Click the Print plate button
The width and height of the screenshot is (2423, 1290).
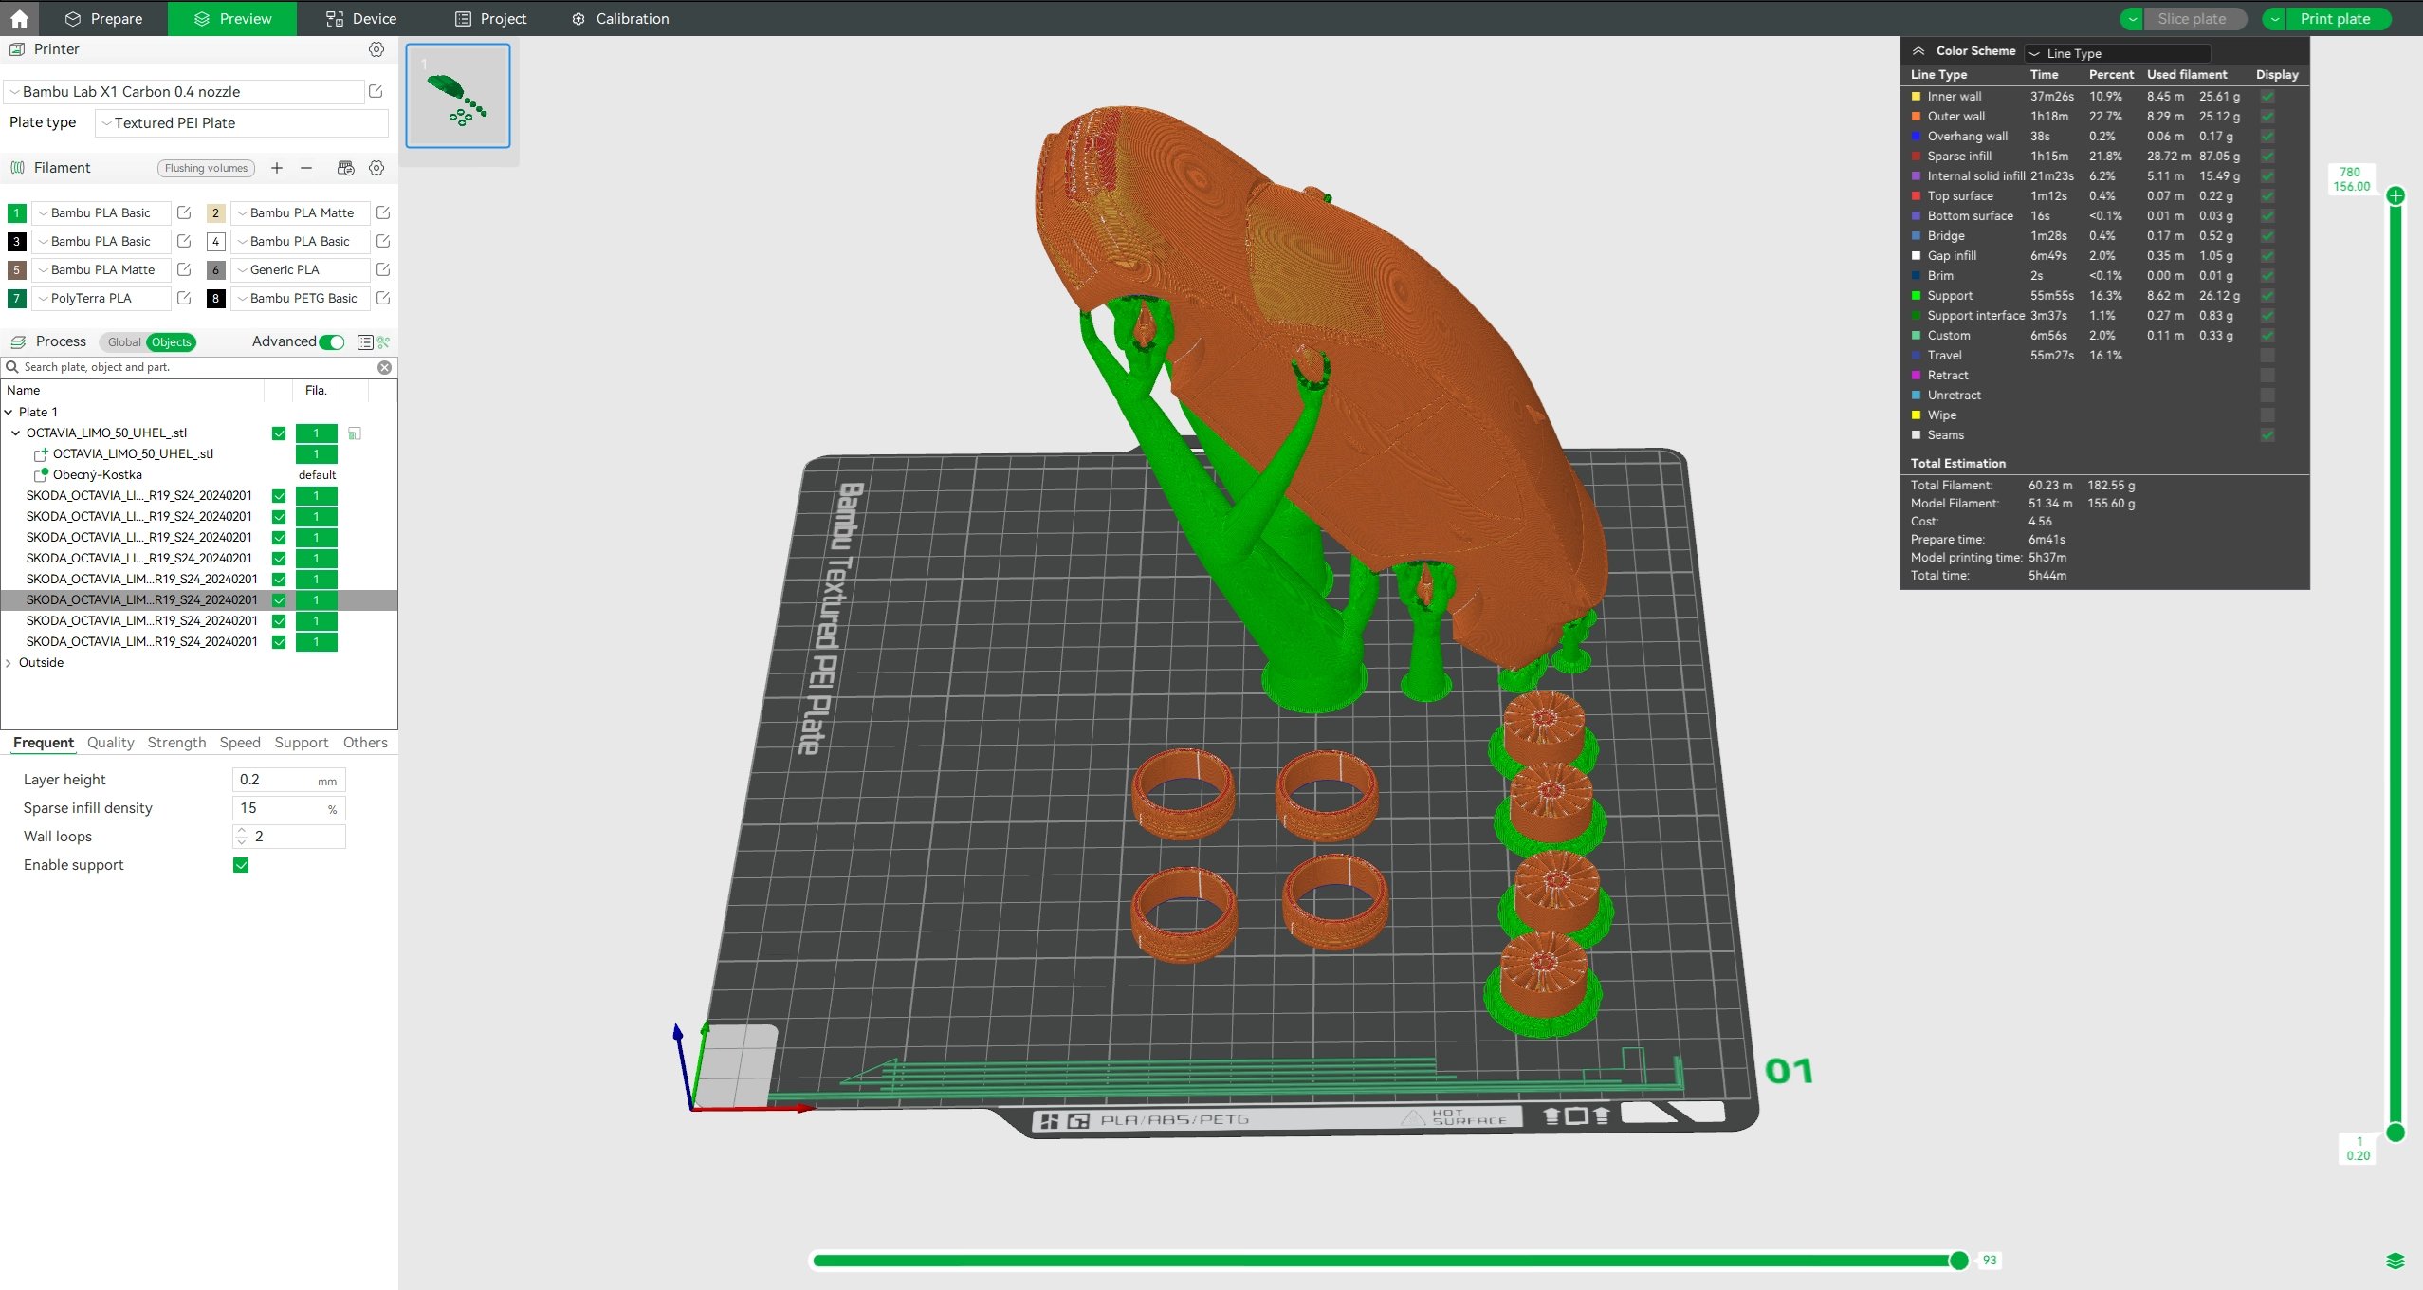click(x=2334, y=18)
